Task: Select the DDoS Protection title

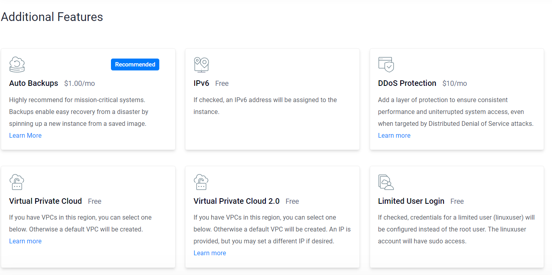Action: (407, 83)
